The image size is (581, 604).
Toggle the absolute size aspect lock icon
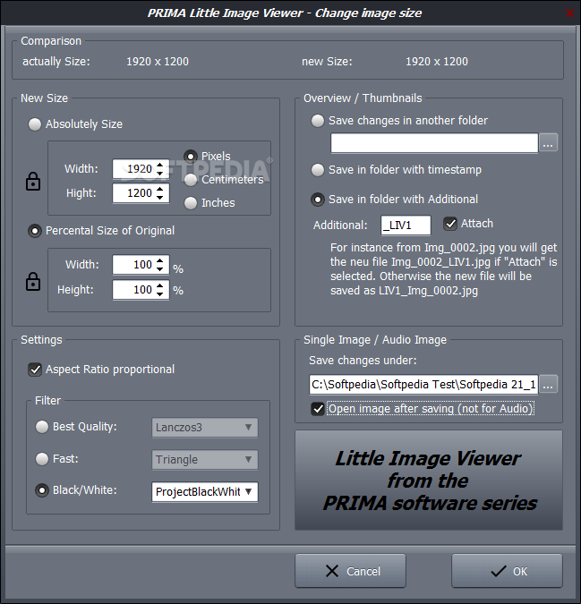click(x=33, y=181)
